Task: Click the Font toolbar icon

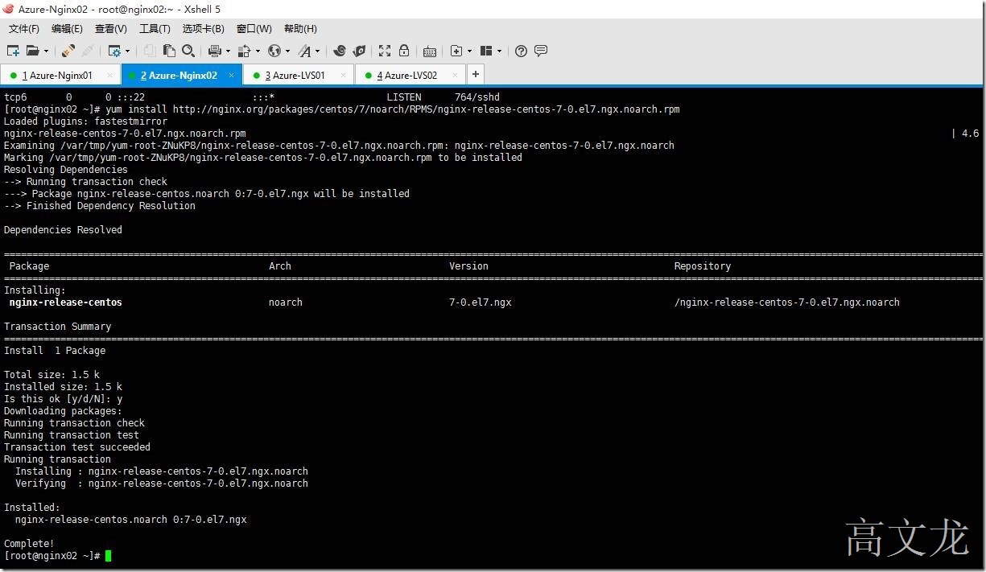Action: [304, 51]
